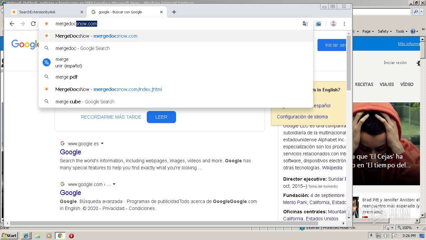Open the Chrome profile avatar

[x=333, y=24]
